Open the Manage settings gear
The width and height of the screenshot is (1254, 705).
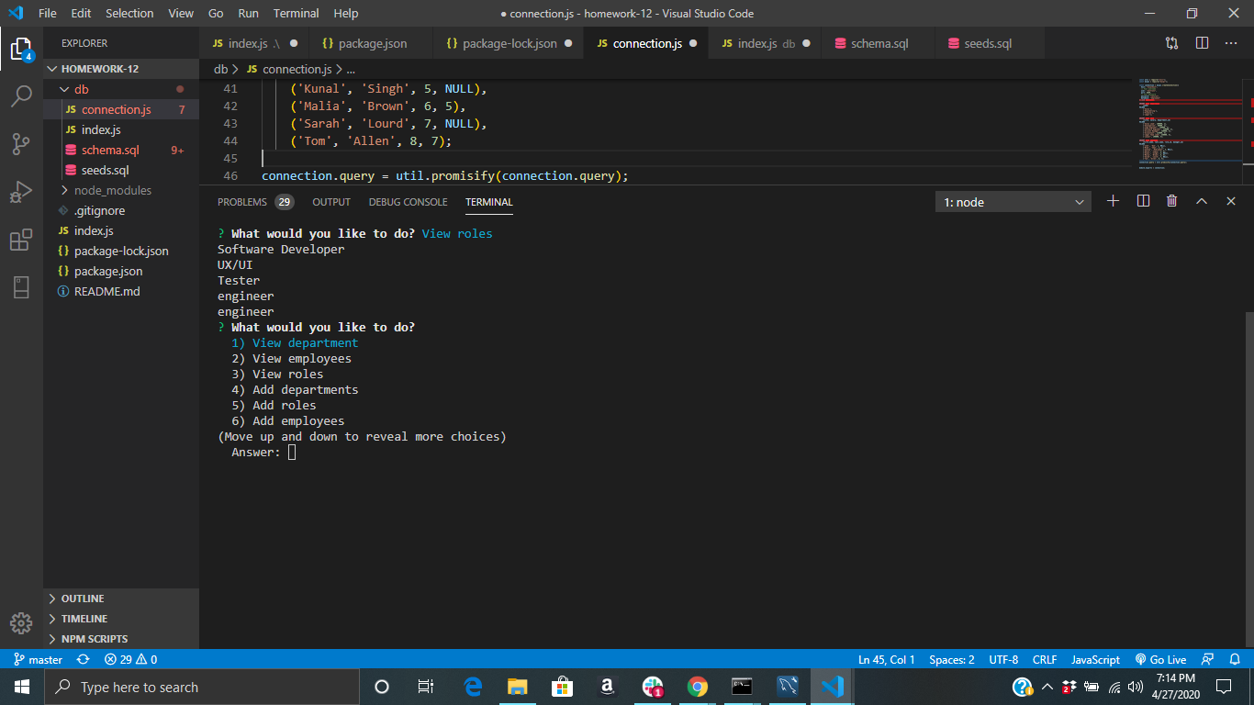(21, 623)
